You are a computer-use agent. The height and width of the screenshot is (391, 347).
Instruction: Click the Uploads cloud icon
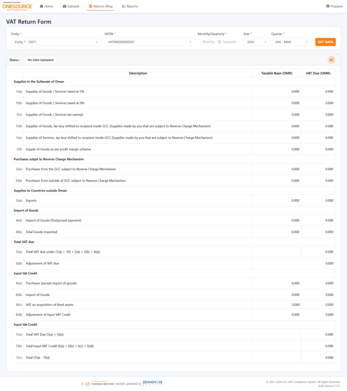pos(65,6)
